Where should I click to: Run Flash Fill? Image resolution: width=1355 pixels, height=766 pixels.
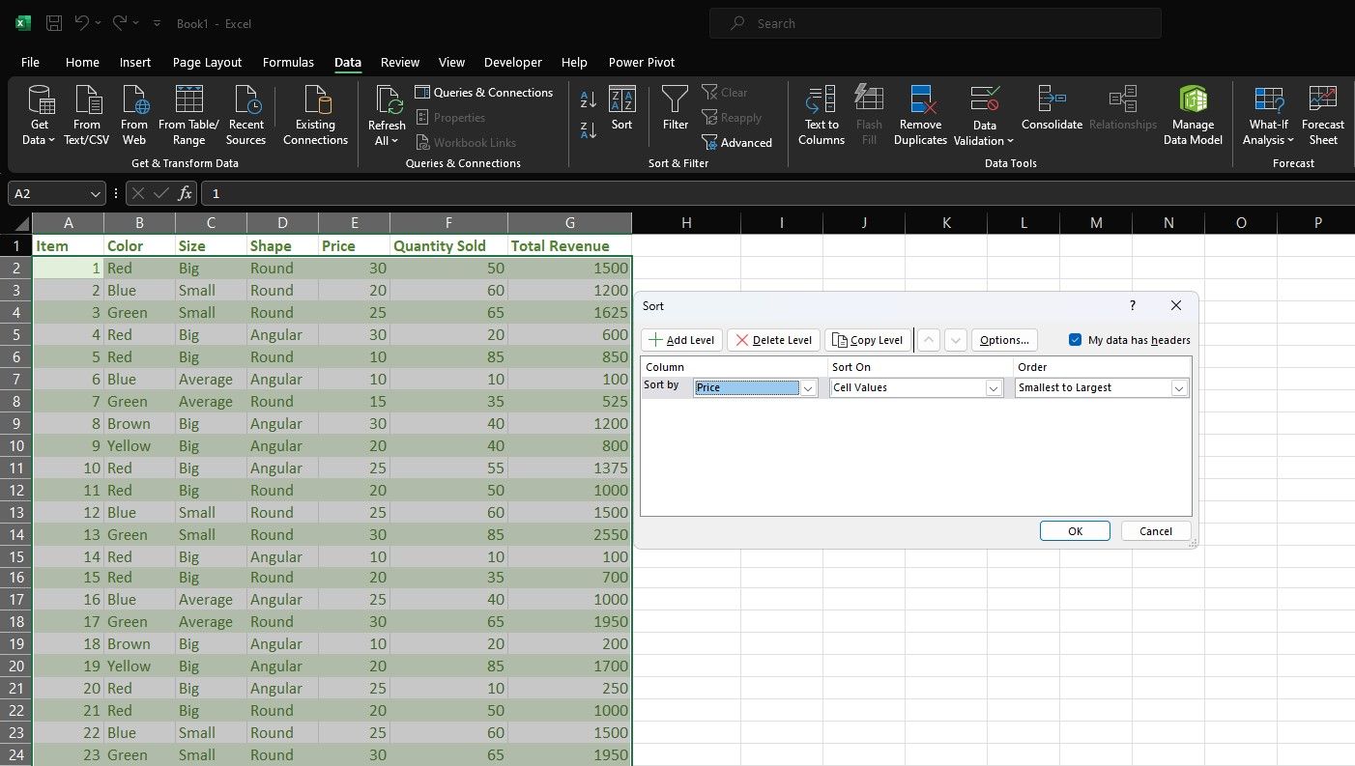pos(868,114)
